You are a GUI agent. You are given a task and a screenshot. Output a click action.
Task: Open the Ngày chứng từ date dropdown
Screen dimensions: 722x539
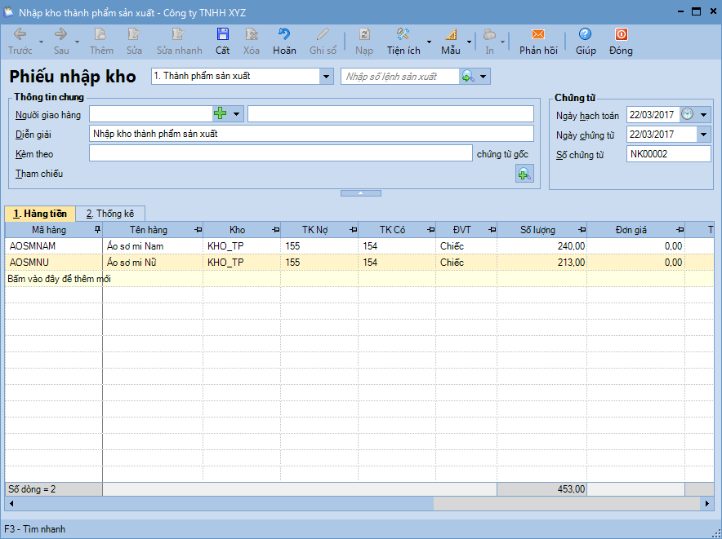703,135
